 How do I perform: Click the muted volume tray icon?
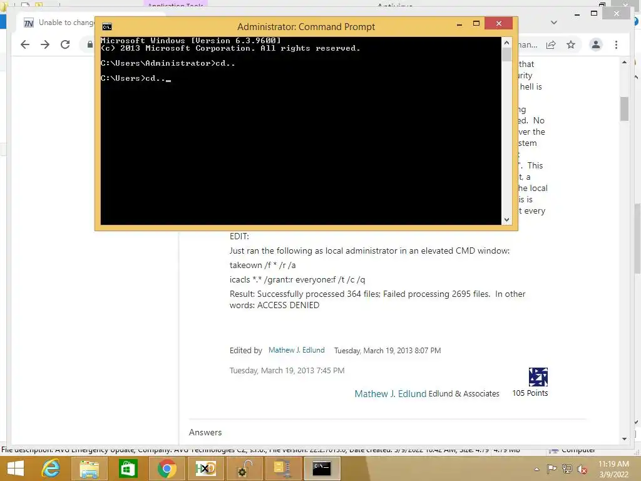coord(582,469)
